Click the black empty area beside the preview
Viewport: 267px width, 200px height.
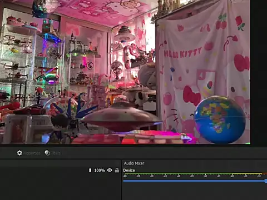click(x=259, y=72)
